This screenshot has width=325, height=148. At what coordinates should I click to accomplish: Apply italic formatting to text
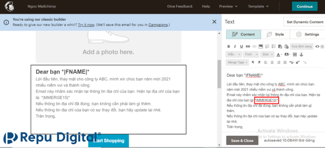tap(235, 46)
